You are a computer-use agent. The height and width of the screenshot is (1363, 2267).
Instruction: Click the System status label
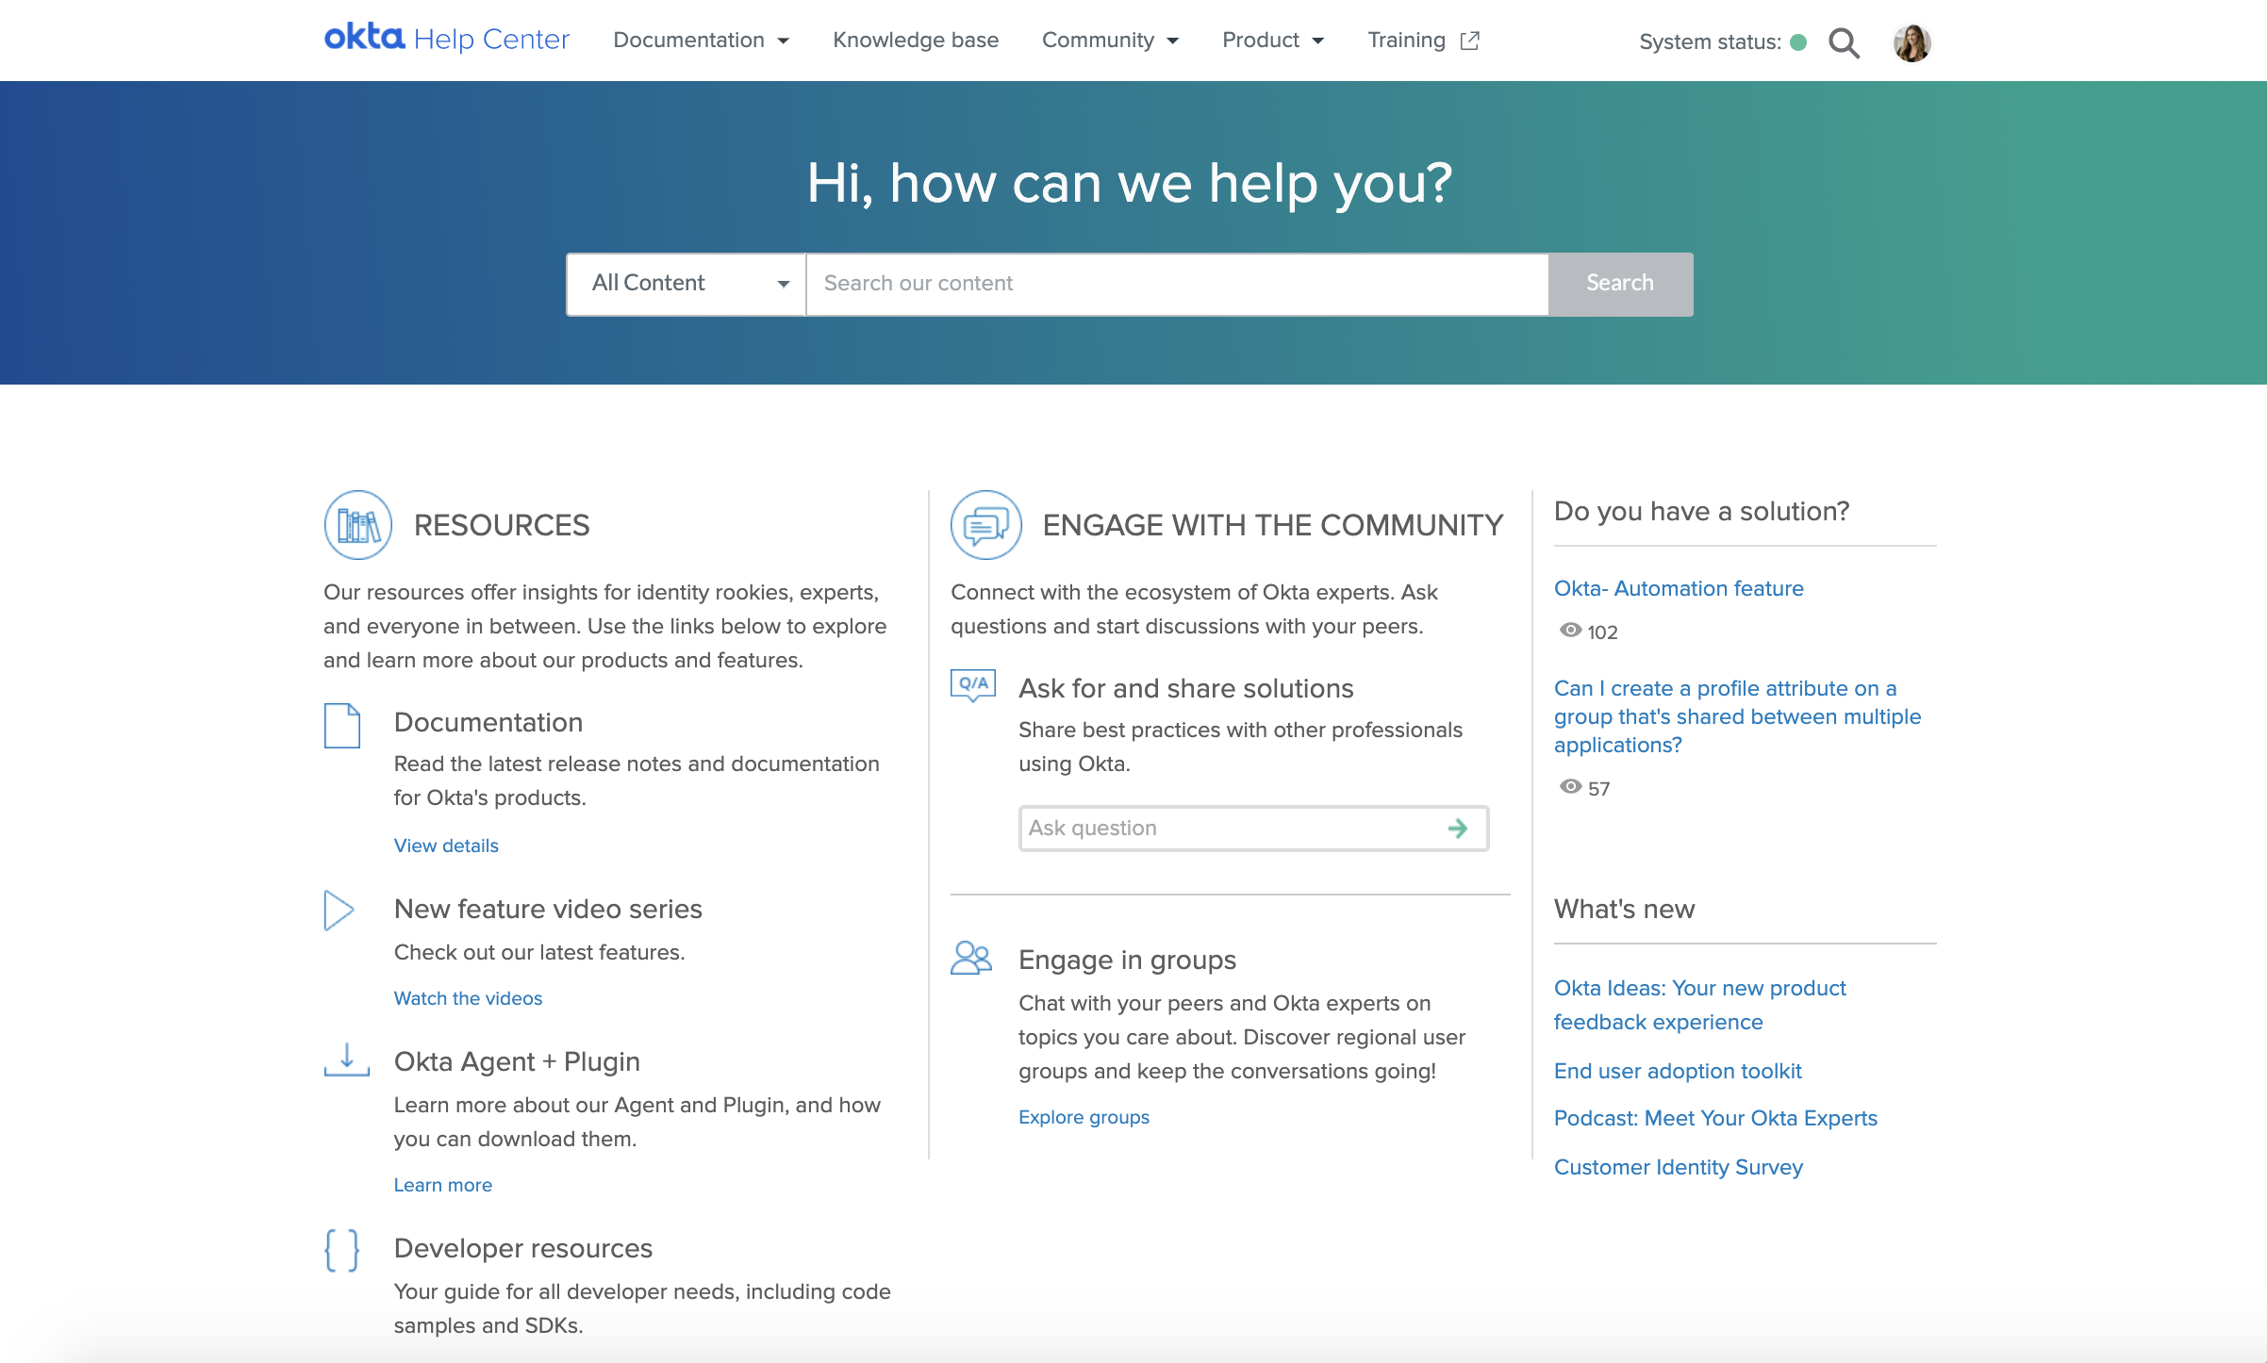(x=1710, y=42)
